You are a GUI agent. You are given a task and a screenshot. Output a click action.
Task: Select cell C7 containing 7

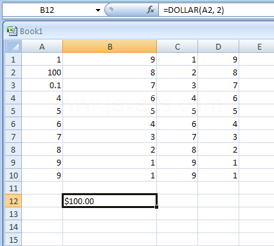pyautogui.click(x=178, y=137)
